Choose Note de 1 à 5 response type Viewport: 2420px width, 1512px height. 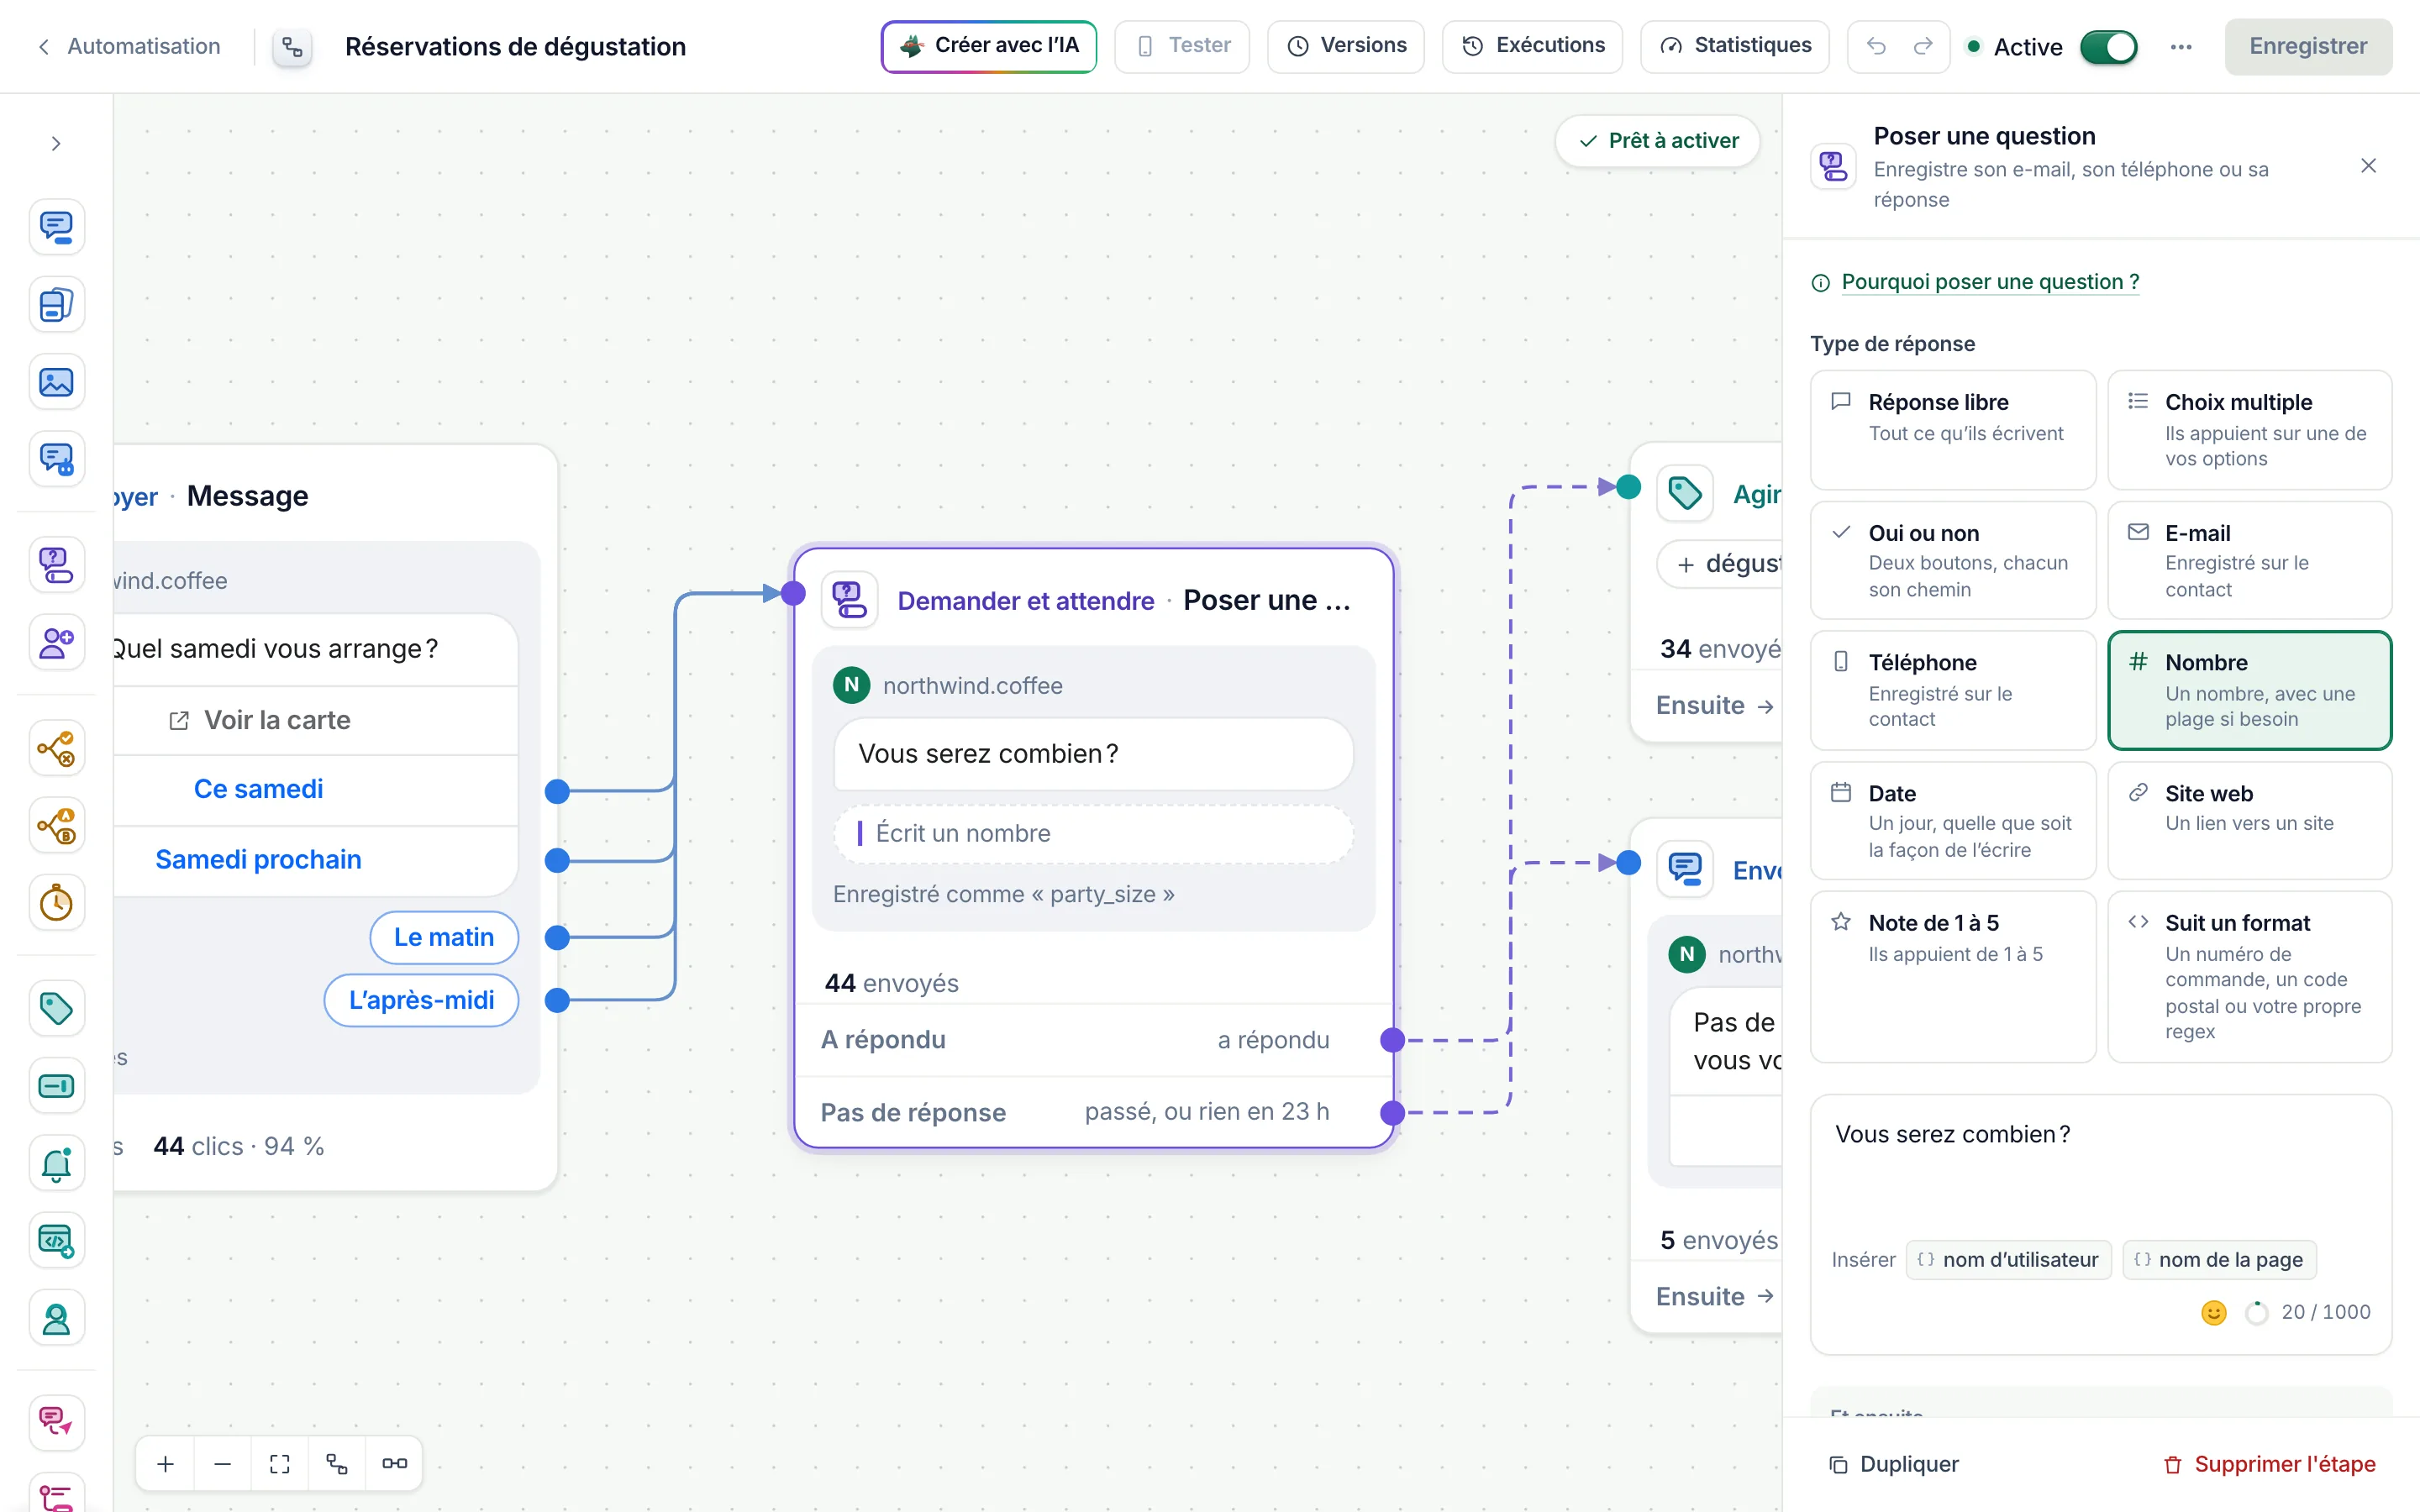coord(1953,976)
